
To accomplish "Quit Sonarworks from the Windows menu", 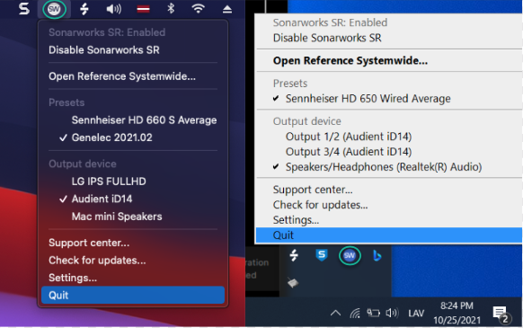I will (389, 235).
